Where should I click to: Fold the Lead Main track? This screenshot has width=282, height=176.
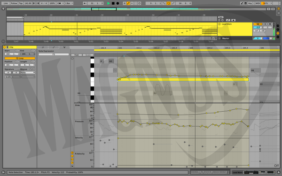tap(219, 24)
